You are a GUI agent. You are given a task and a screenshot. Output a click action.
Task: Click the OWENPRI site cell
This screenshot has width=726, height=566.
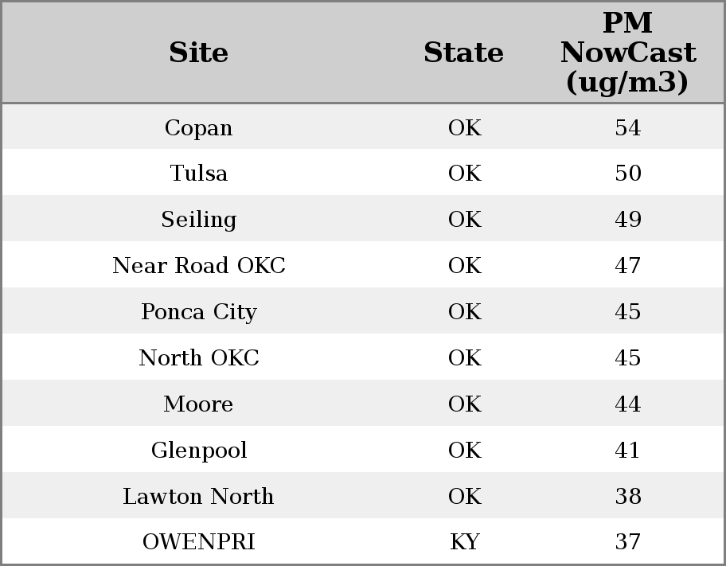coord(198,542)
